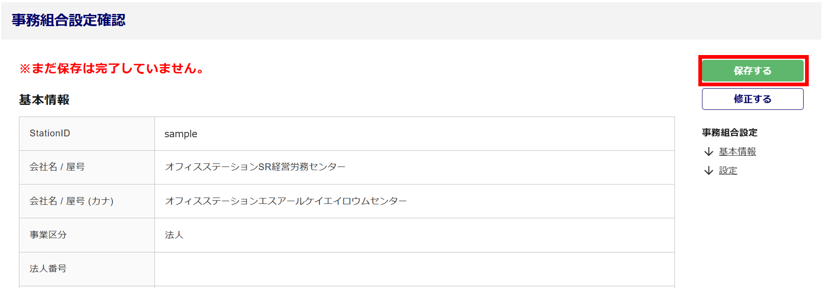Image resolution: width=824 pixels, height=288 pixels.
Task: Select the オフィスステーションSR経営労務センター company name value
Action: coord(255,167)
